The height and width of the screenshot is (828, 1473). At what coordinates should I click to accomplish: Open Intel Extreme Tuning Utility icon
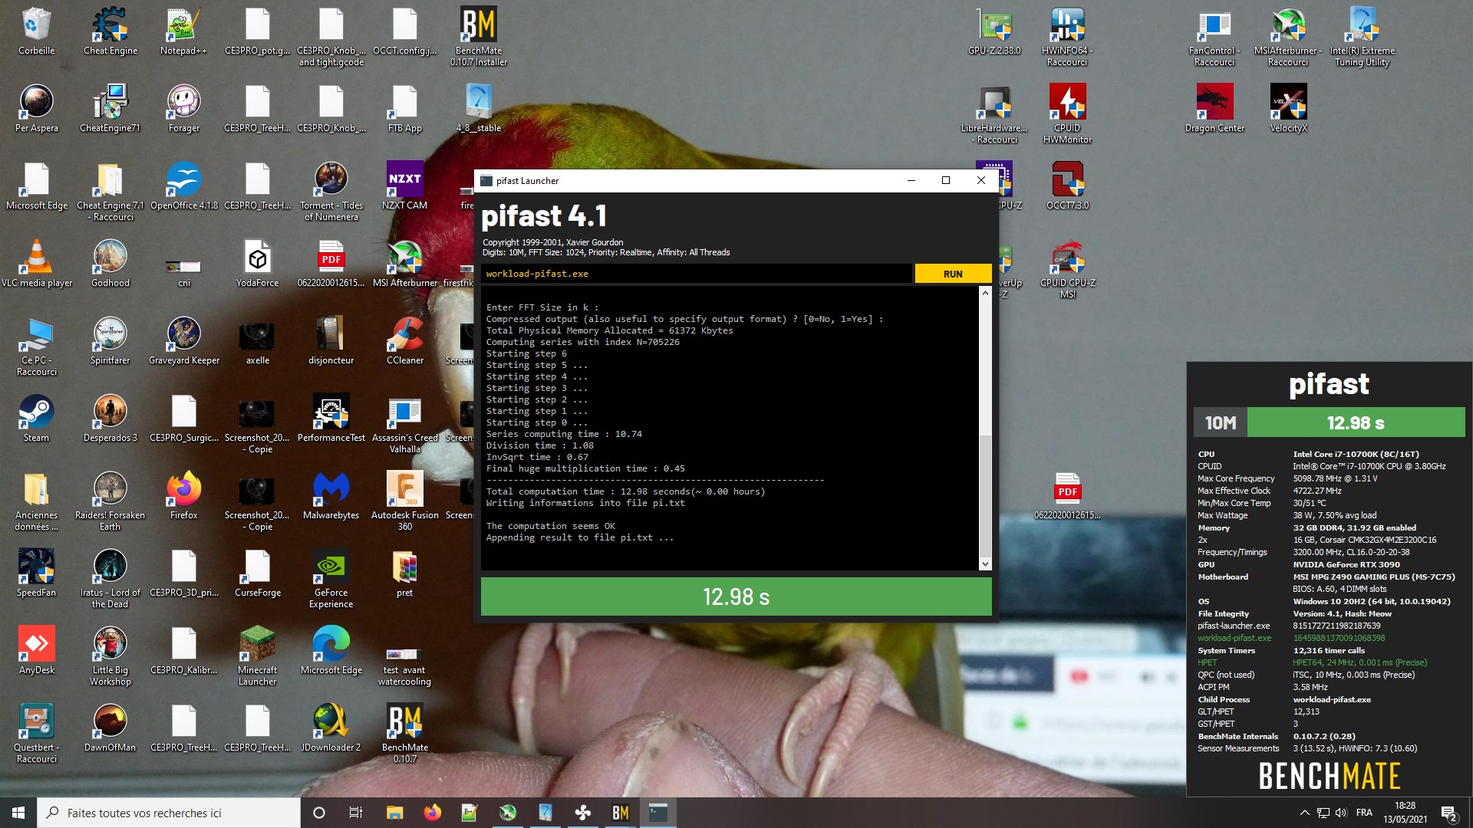click(1362, 36)
